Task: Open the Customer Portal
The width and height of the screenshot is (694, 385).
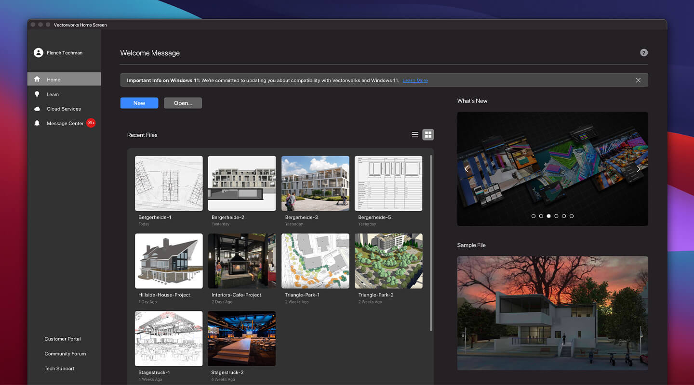Action: (x=62, y=338)
